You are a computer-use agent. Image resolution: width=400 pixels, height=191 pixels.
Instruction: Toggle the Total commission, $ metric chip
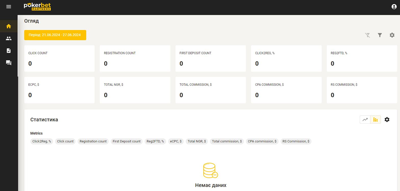(227, 141)
